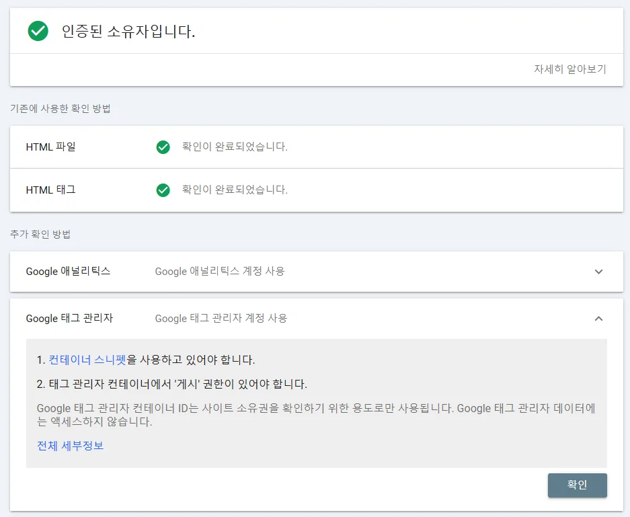
Task: Click the Google 태그 관리자 계정 사용 description
Action: (221, 318)
